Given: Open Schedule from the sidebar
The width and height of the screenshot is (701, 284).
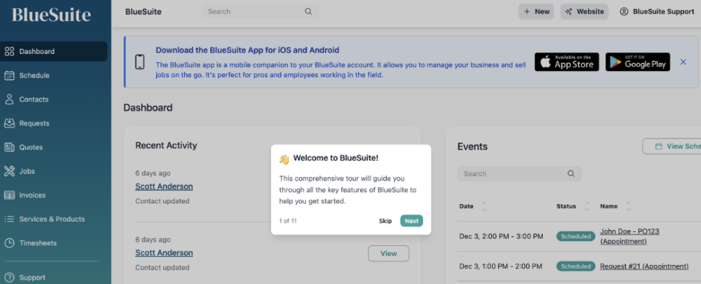Looking at the screenshot, I should [x=53, y=75].
